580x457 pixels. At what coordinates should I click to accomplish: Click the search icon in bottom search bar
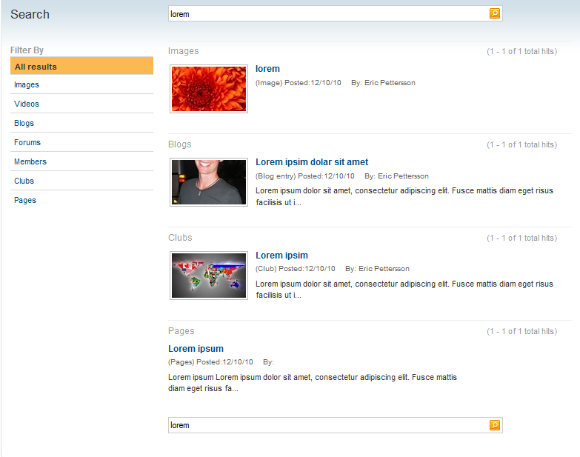[495, 424]
